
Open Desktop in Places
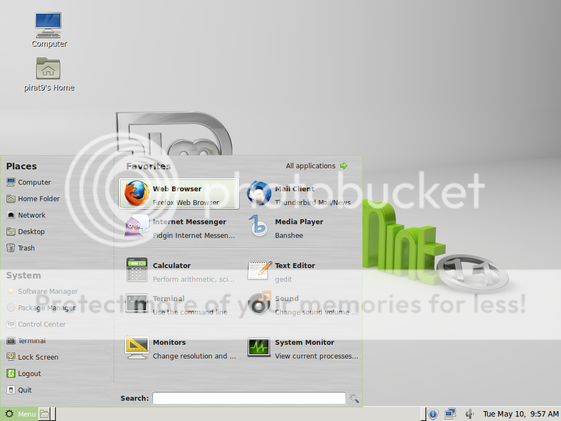coord(26,232)
